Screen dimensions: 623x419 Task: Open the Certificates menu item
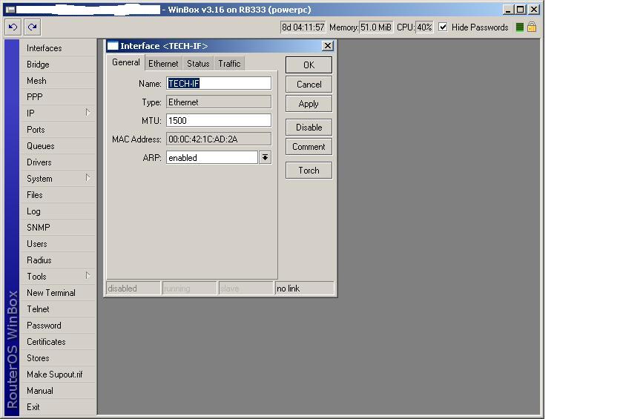58,342
